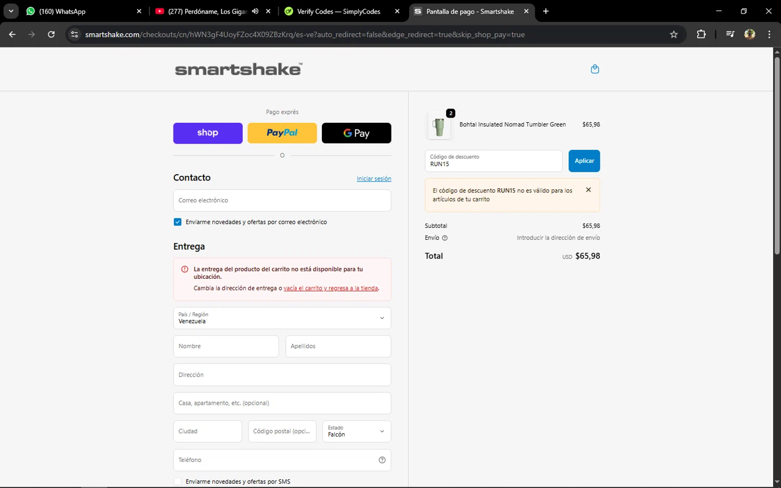
Task: Focus the Correo electrónico field
Action: tap(282, 200)
